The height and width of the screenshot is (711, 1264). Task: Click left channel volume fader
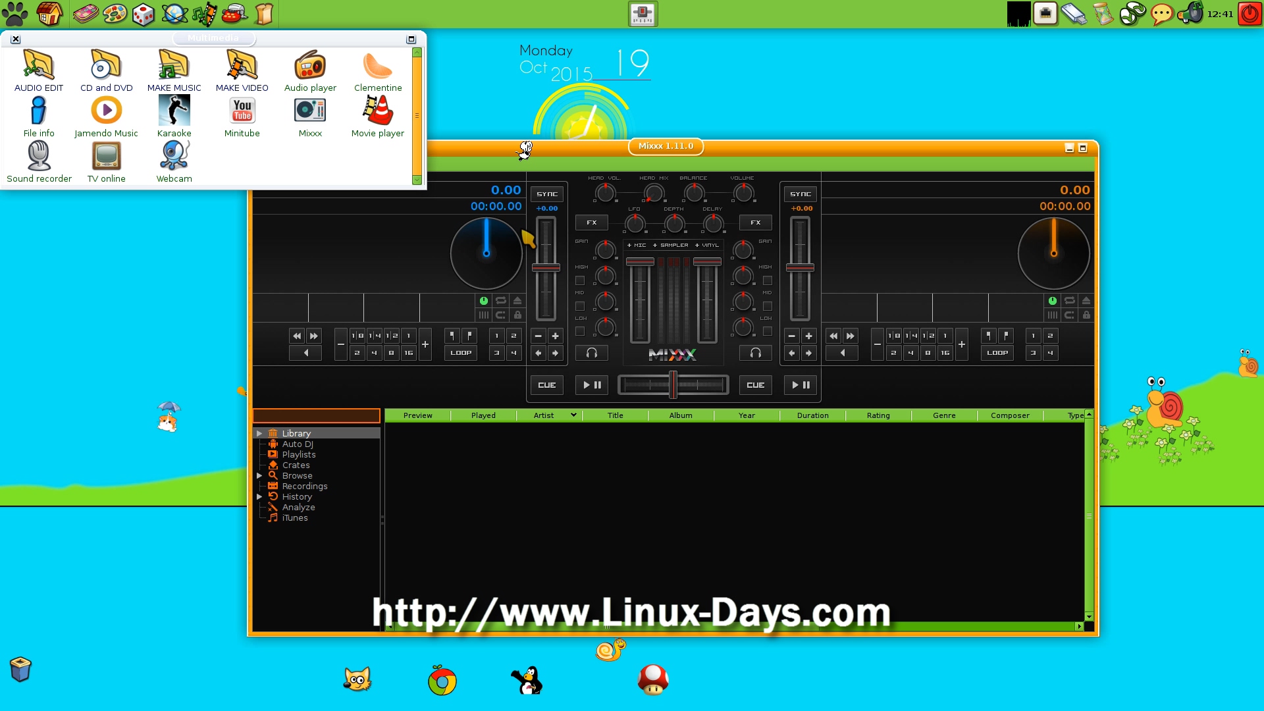pos(640,300)
